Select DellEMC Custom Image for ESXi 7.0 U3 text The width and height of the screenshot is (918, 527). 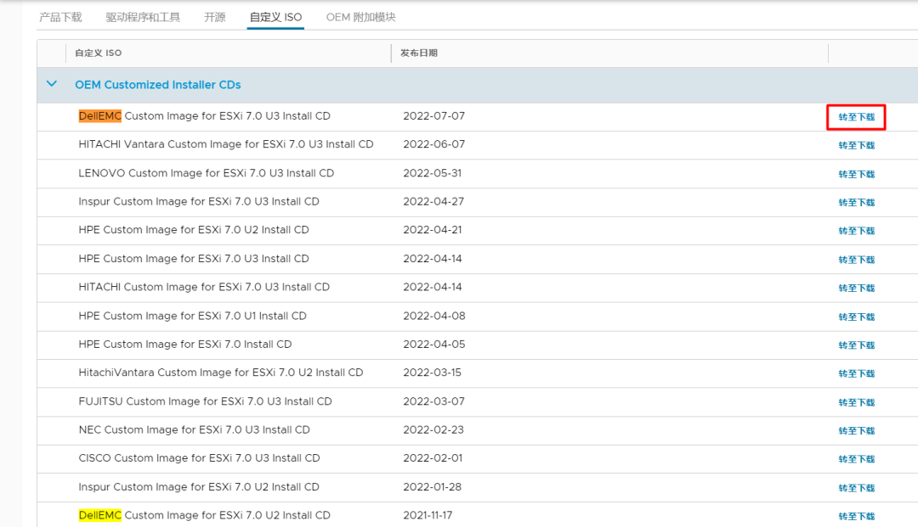click(204, 115)
